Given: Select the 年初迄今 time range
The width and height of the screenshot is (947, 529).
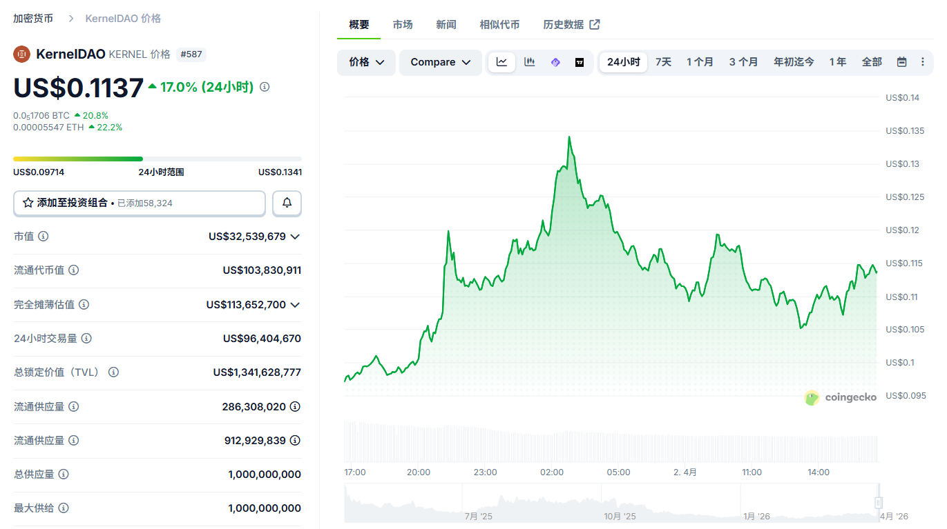Looking at the screenshot, I should 794,62.
